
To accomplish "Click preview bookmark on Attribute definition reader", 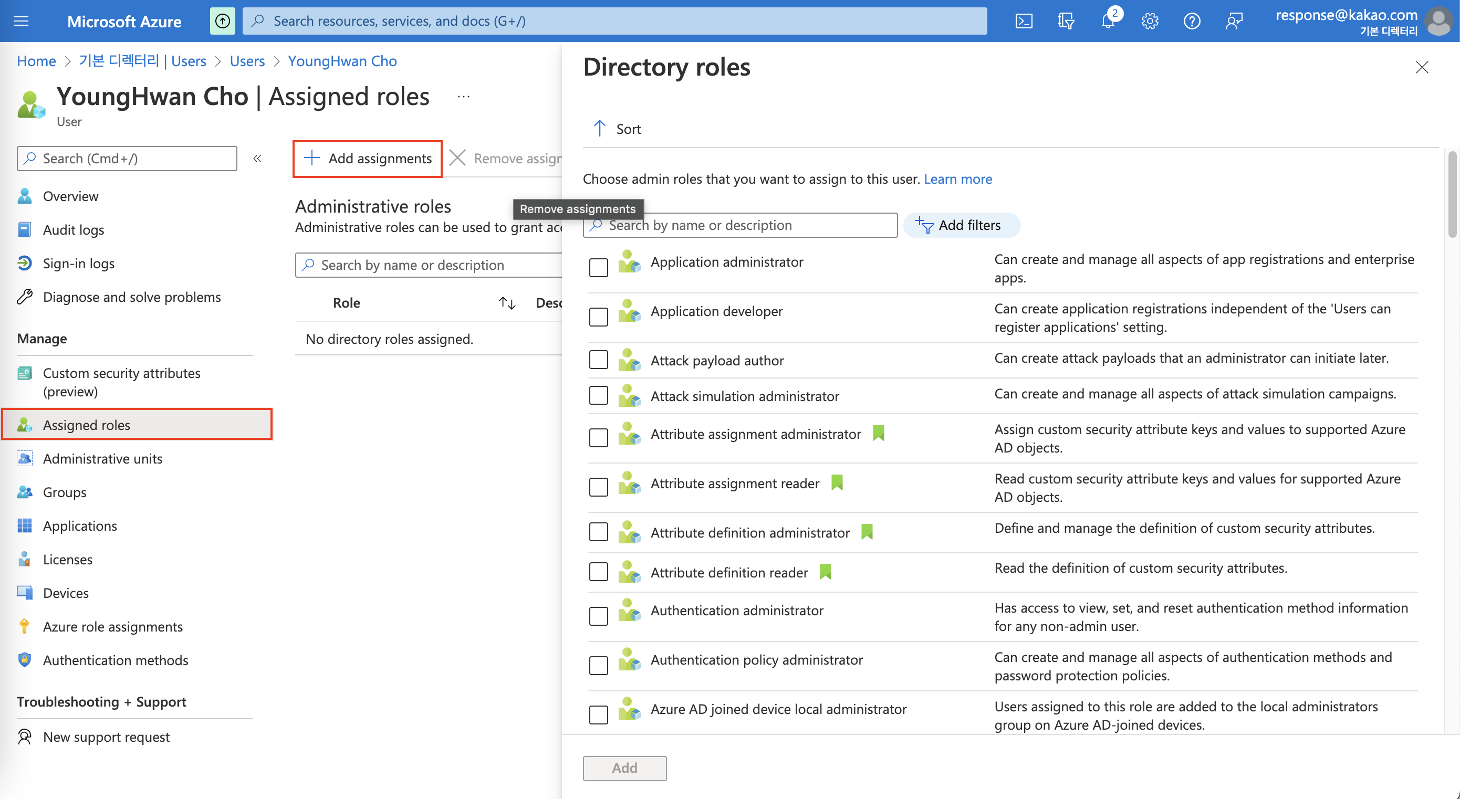I will (x=825, y=572).
